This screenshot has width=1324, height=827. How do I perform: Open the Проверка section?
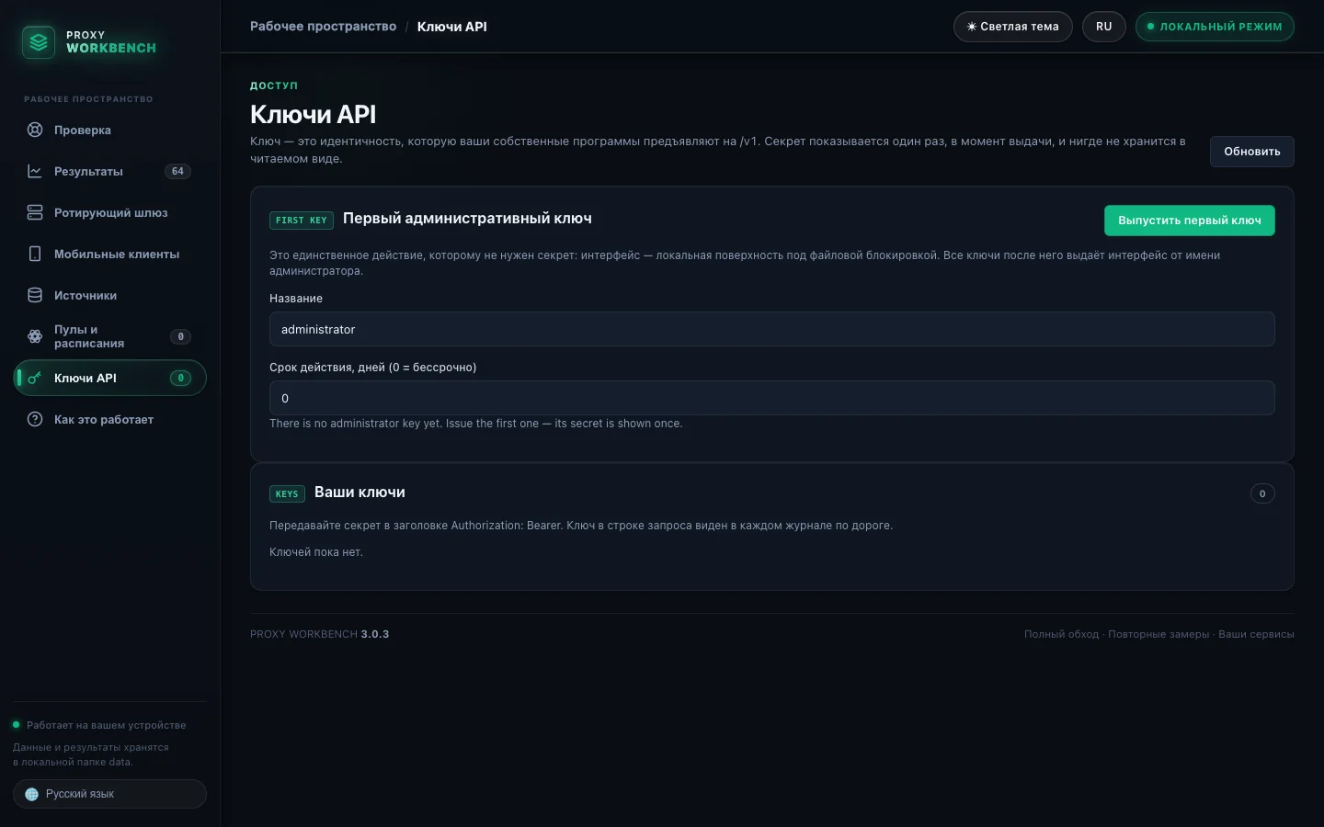point(109,130)
